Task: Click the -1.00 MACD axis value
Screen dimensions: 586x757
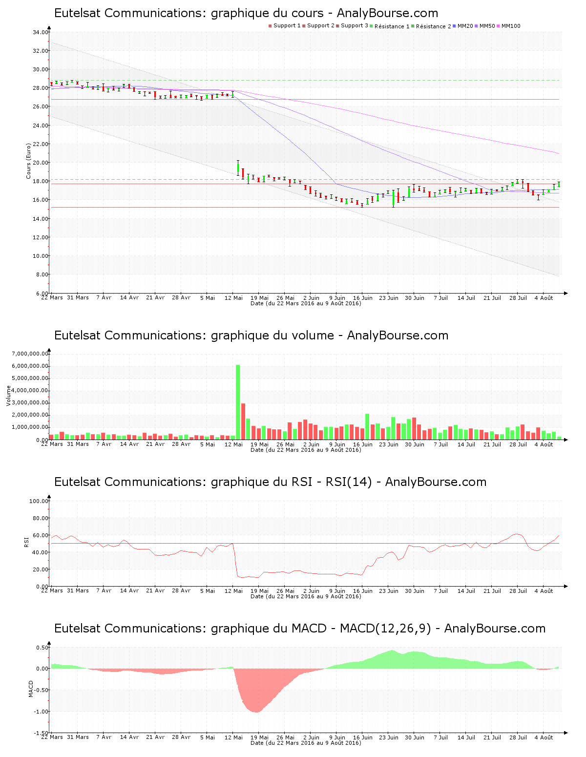Action: [41, 712]
